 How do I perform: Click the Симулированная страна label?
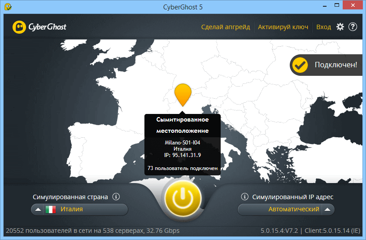tap(70, 197)
